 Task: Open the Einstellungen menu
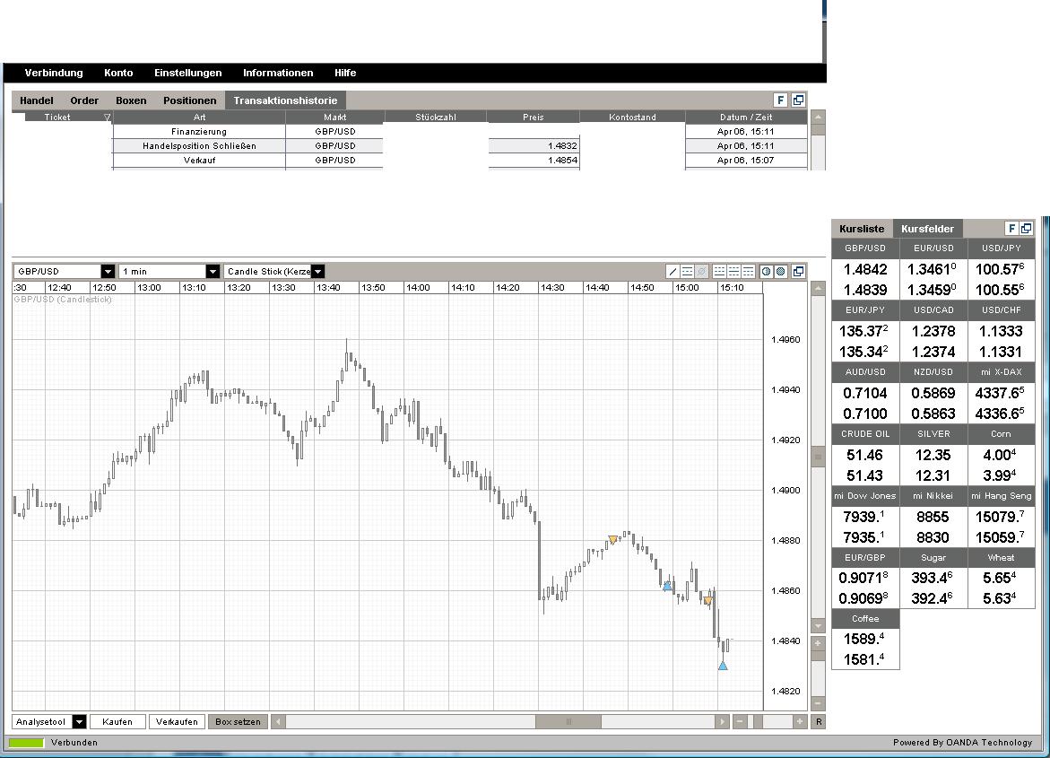click(x=188, y=73)
